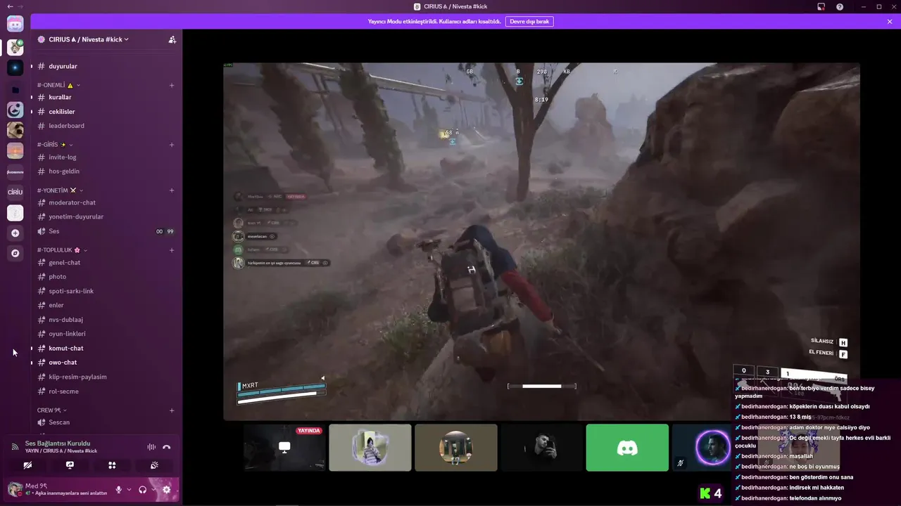Collapse the CREW category
This screenshot has width=901, height=506.
pyautogui.click(x=52, y=410)
